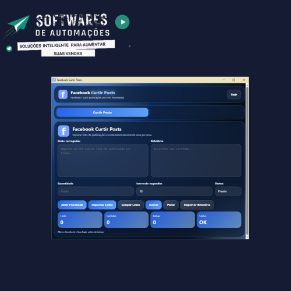Close the Facebook Curtir Posts window

click(244, 80)
